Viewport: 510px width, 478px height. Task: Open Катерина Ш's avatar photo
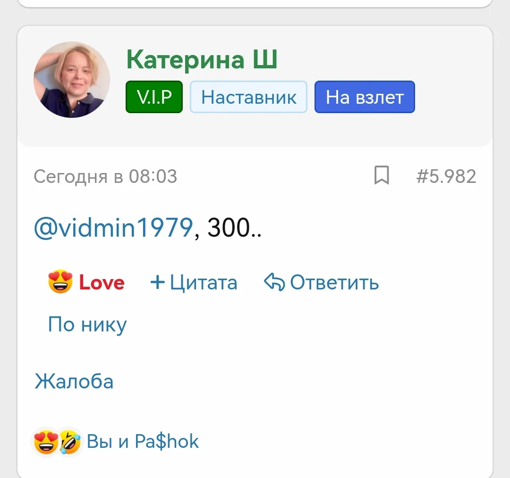[72, 80]
